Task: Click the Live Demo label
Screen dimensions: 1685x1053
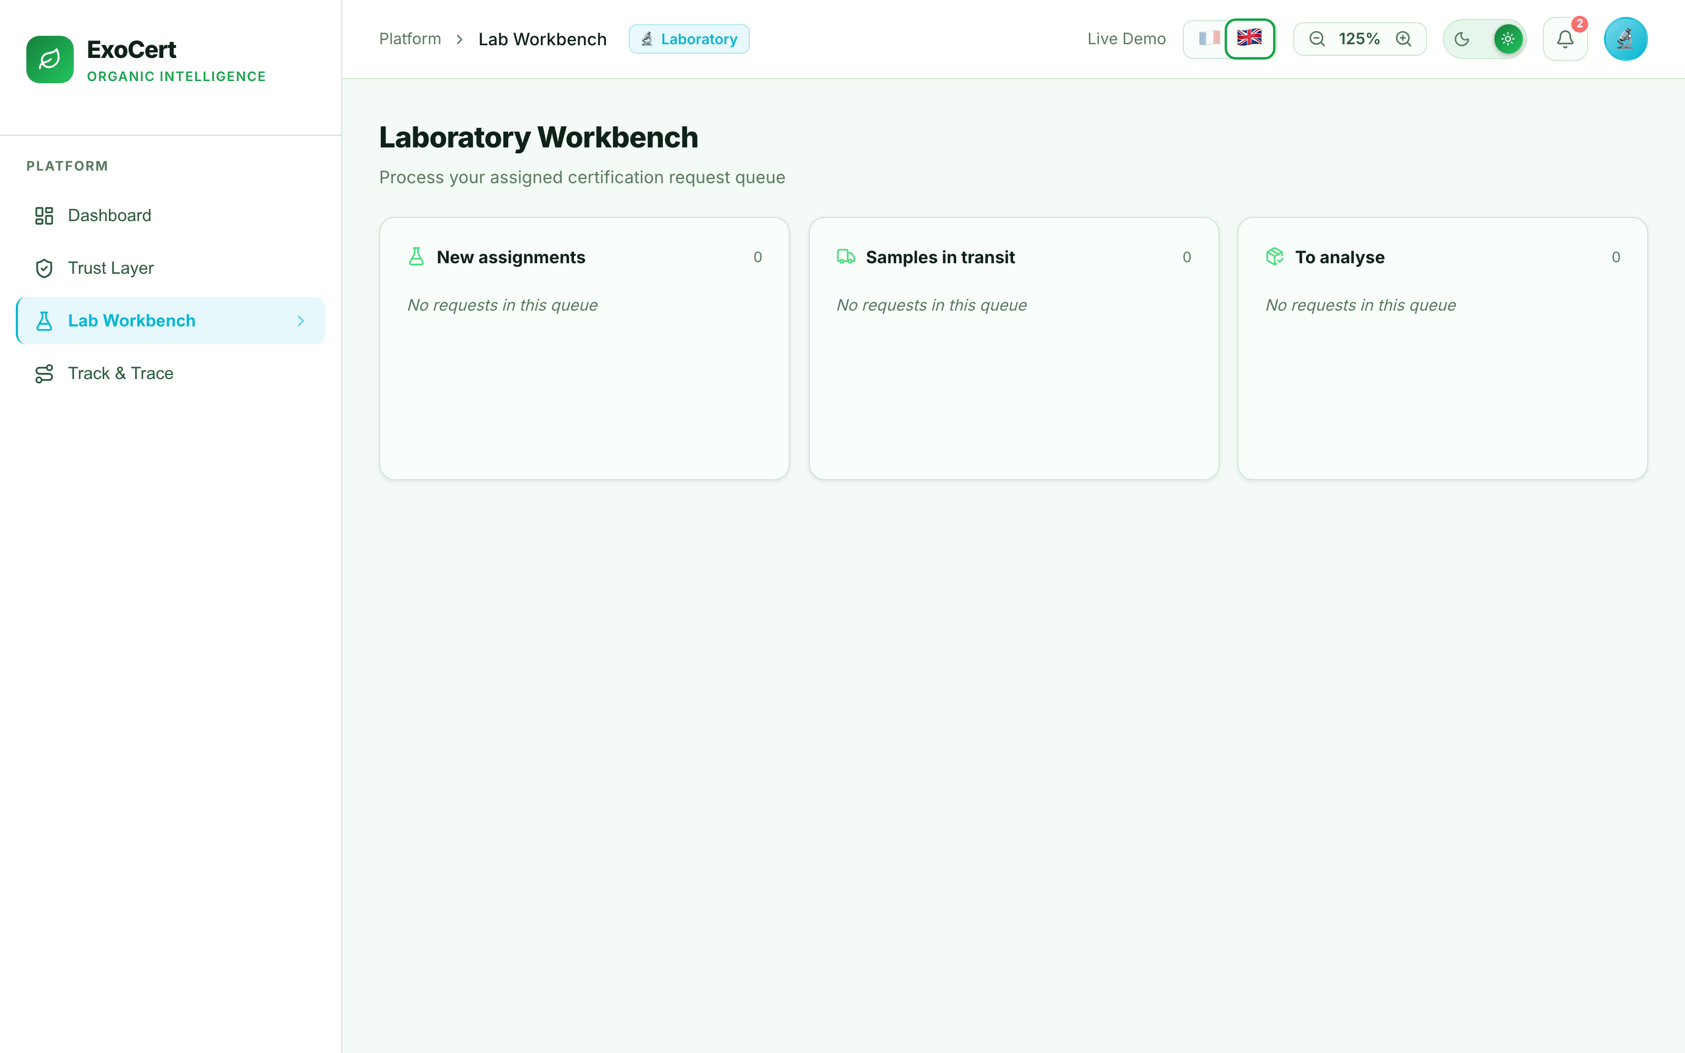Action: [x=1126, y=39]
